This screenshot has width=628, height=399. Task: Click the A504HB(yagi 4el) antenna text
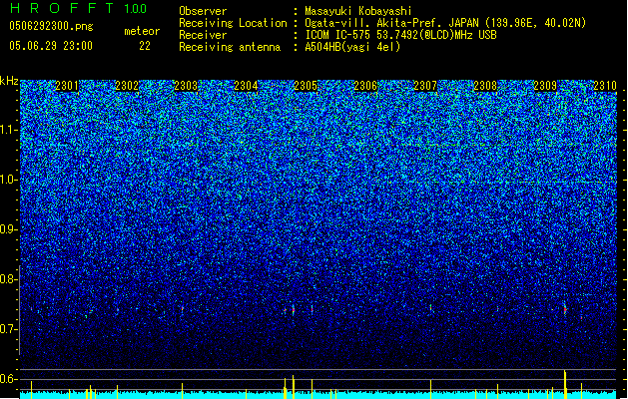pos(352,47)
